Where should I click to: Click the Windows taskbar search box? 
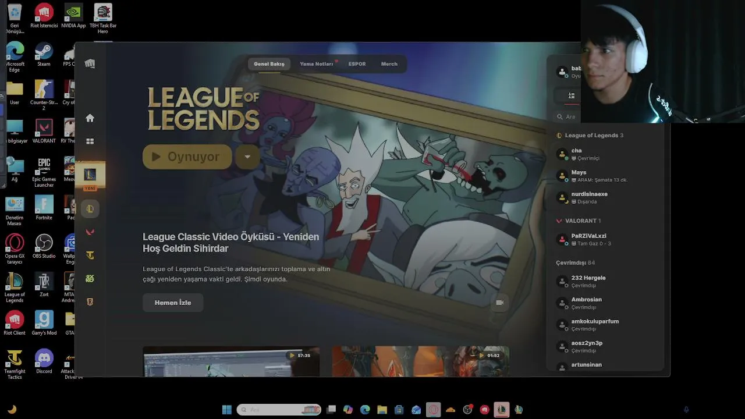279,410
